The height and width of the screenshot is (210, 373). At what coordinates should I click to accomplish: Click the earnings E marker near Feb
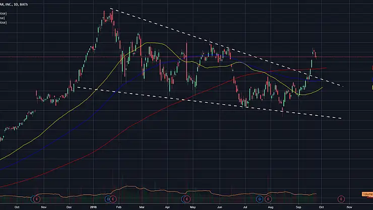[113, 199]
